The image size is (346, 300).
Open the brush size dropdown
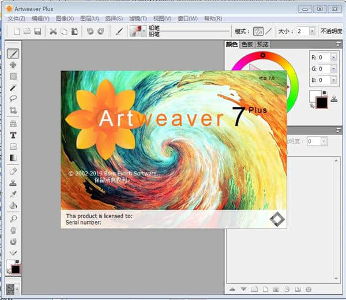tap(312, 31)
